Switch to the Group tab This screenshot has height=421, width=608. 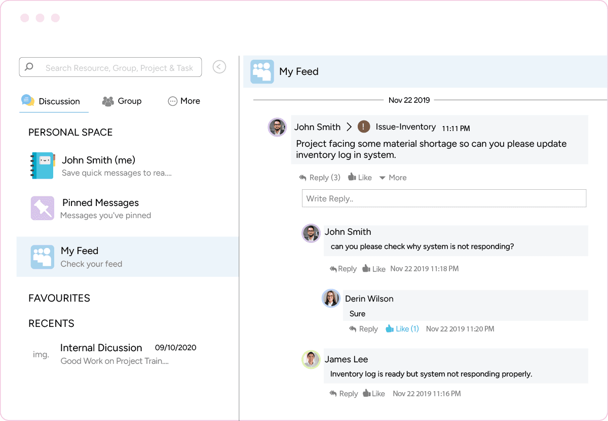pyautogui.click(x=122, y=101)
